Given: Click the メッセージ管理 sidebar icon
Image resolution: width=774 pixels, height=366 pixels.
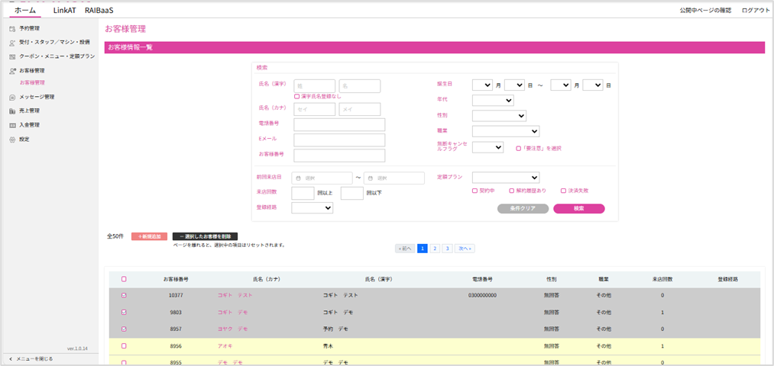Looking at the screenshot, I should [x=12, y=97].
